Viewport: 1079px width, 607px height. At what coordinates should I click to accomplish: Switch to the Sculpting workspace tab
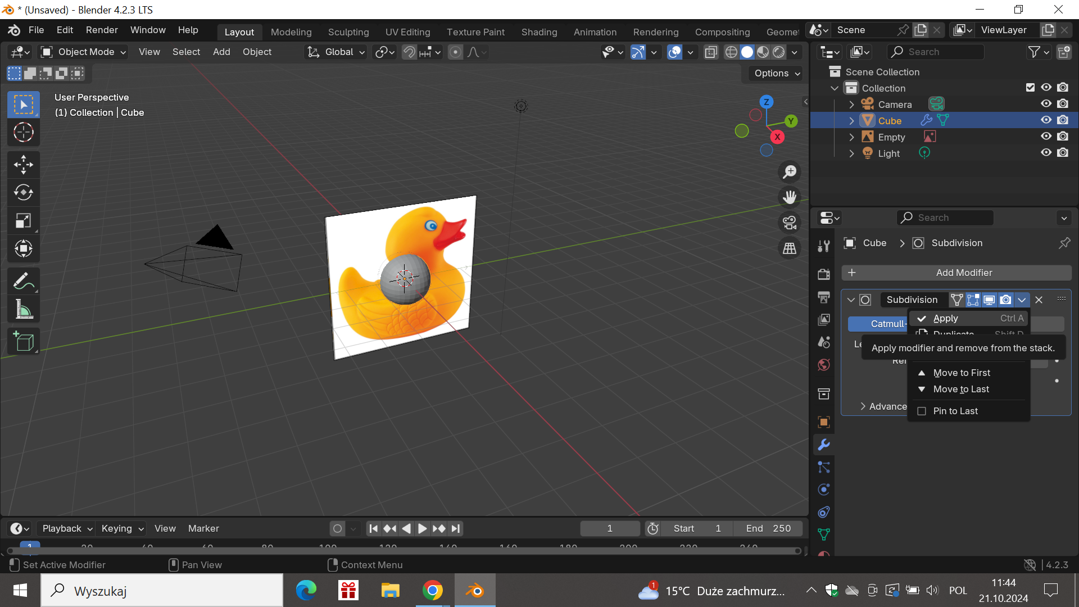click(348, 32)
